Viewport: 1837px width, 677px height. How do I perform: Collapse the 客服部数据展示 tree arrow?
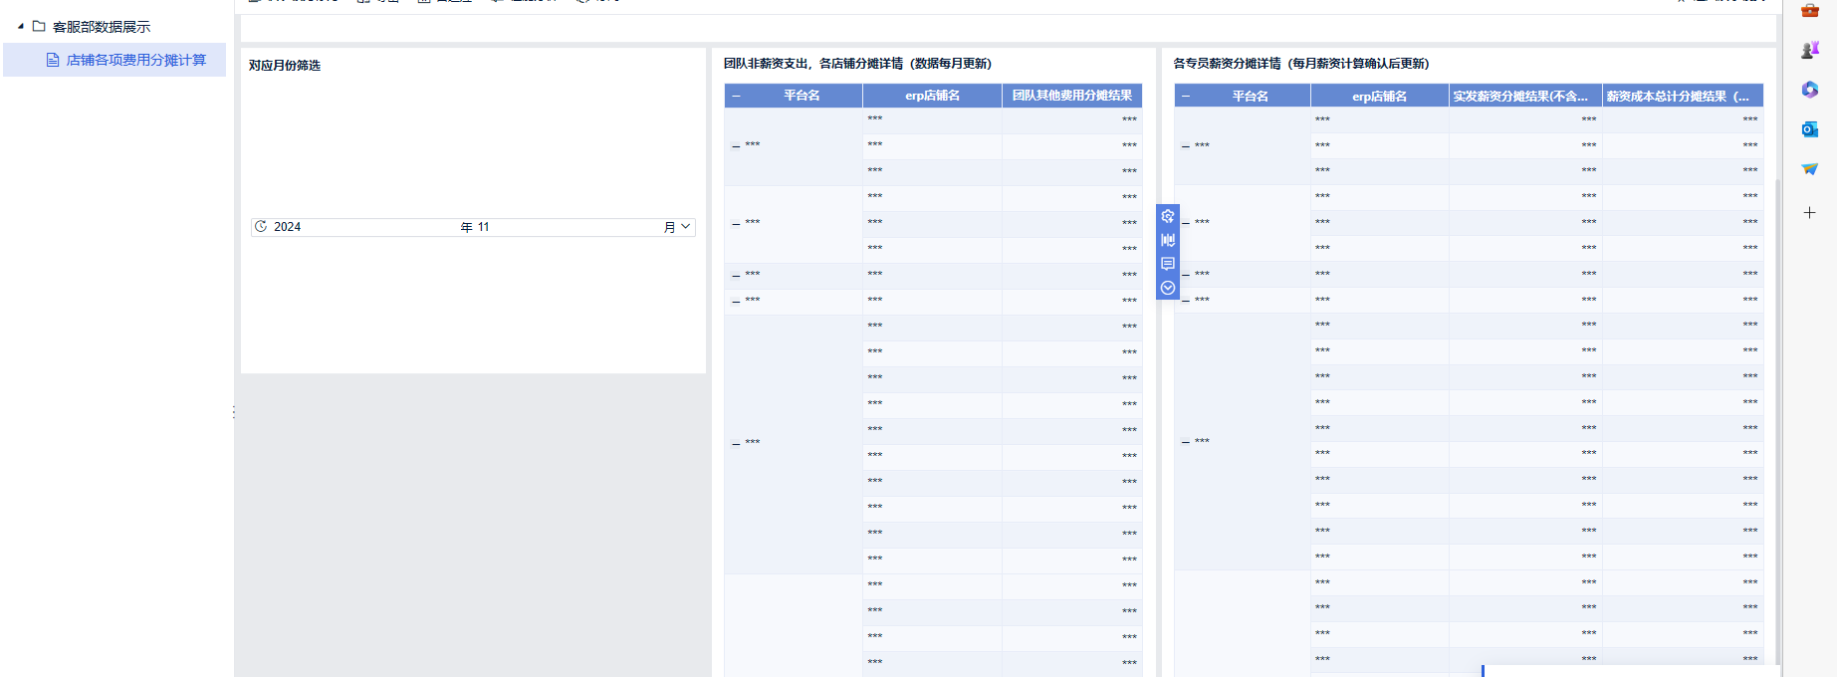[x=21, y=27]
